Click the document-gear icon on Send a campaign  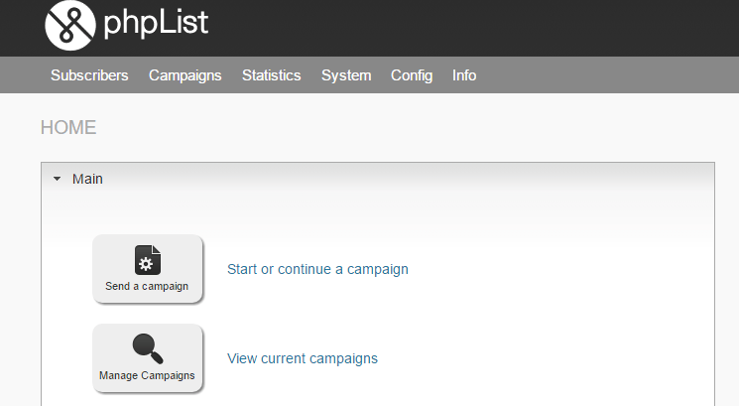[148, 260]
